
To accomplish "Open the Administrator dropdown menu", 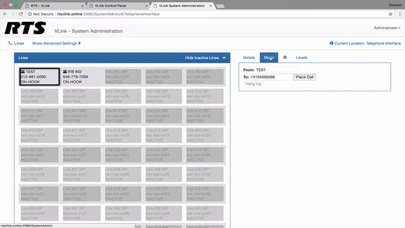I will (x=387, y=28).
